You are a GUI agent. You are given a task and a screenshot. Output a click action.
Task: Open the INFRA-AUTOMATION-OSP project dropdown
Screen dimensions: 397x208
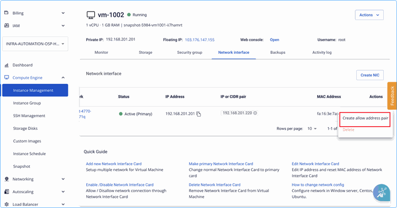coord(35,44)
